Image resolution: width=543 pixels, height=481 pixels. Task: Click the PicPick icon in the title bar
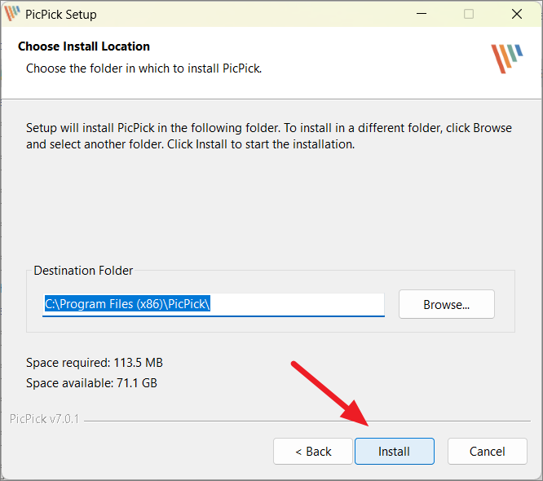tap(12, 14)
